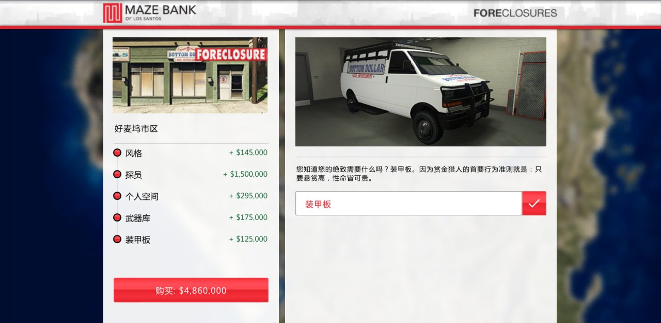Image resolution: width=661 pixels, height=323 pixels.
Task: Click the white bounty van preview image
Action: click(421, 92)
